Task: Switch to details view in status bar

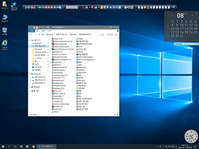Action: 114,115
